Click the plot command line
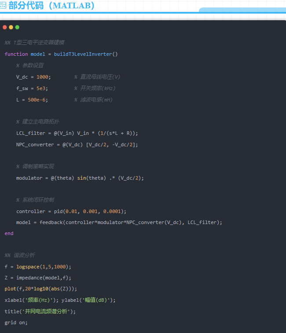The width and height of the screenshot is (286, 333). coord(40,289)
